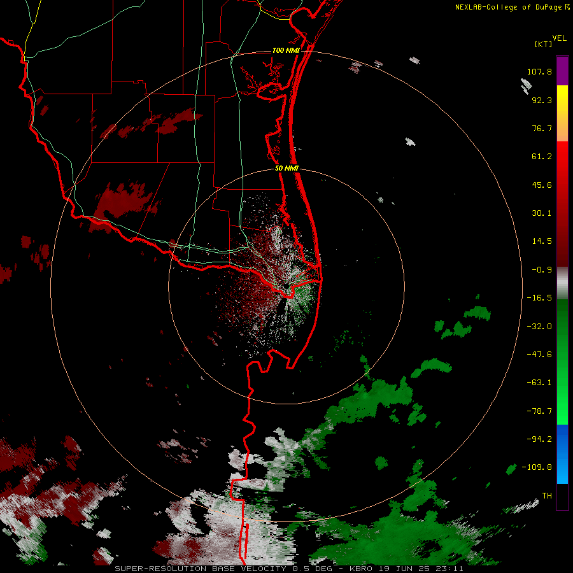Select the 14.5 velocity scale value
Viewport: 573px width, 573px height.
click(542, 241)
